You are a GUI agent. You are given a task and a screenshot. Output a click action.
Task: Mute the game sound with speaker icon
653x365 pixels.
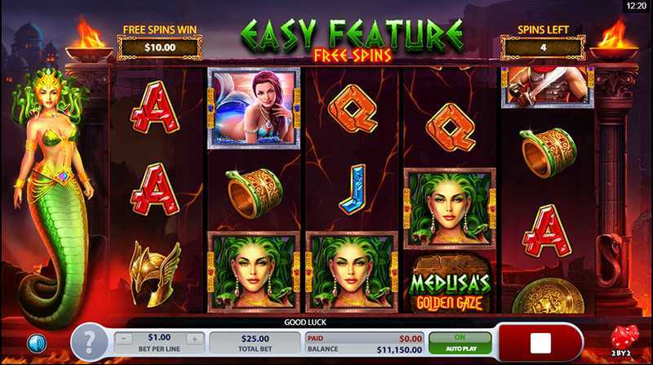coord(37,344)
